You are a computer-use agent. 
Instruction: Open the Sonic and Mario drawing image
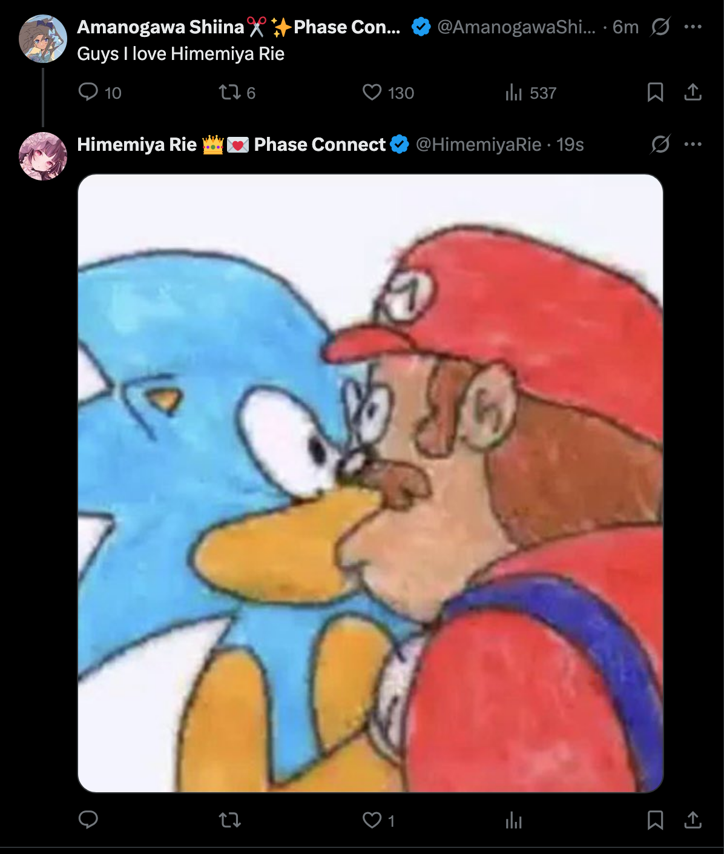click(370, 483)
